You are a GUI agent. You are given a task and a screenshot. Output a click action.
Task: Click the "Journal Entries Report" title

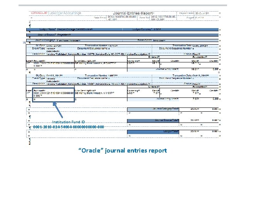click(134, 13)
